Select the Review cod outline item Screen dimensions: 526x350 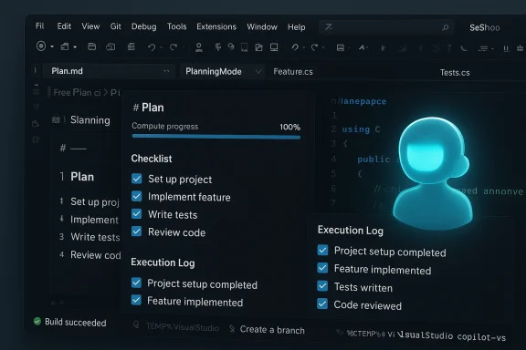click(x=96, y=255)
